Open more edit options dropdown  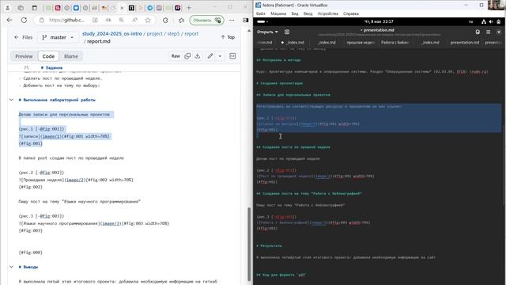(x=220, y=56)
